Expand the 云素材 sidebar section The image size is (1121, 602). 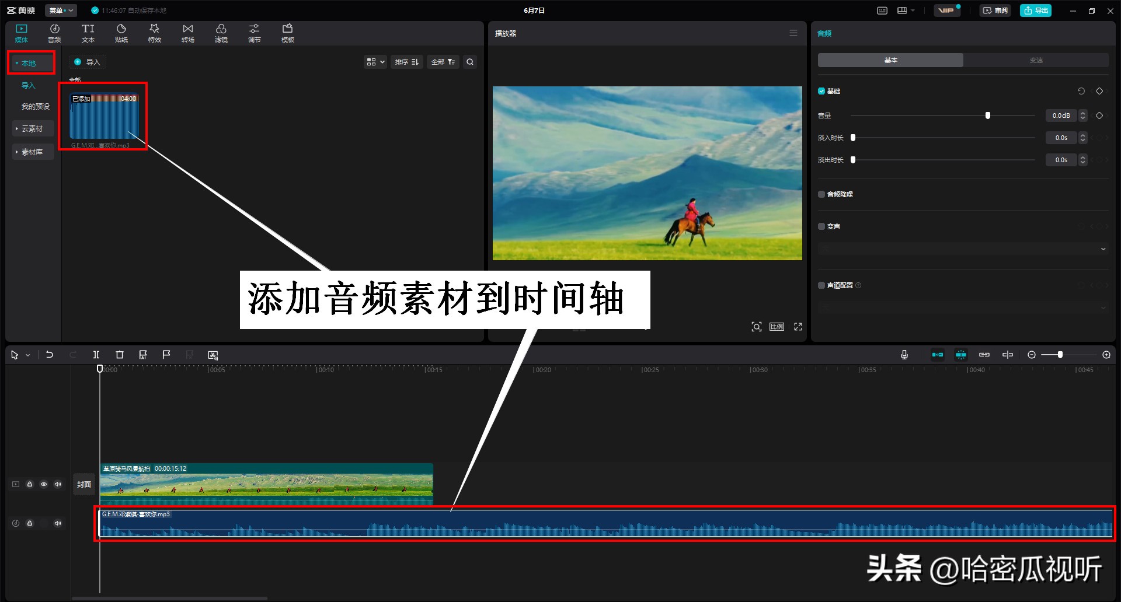point(33,128)
